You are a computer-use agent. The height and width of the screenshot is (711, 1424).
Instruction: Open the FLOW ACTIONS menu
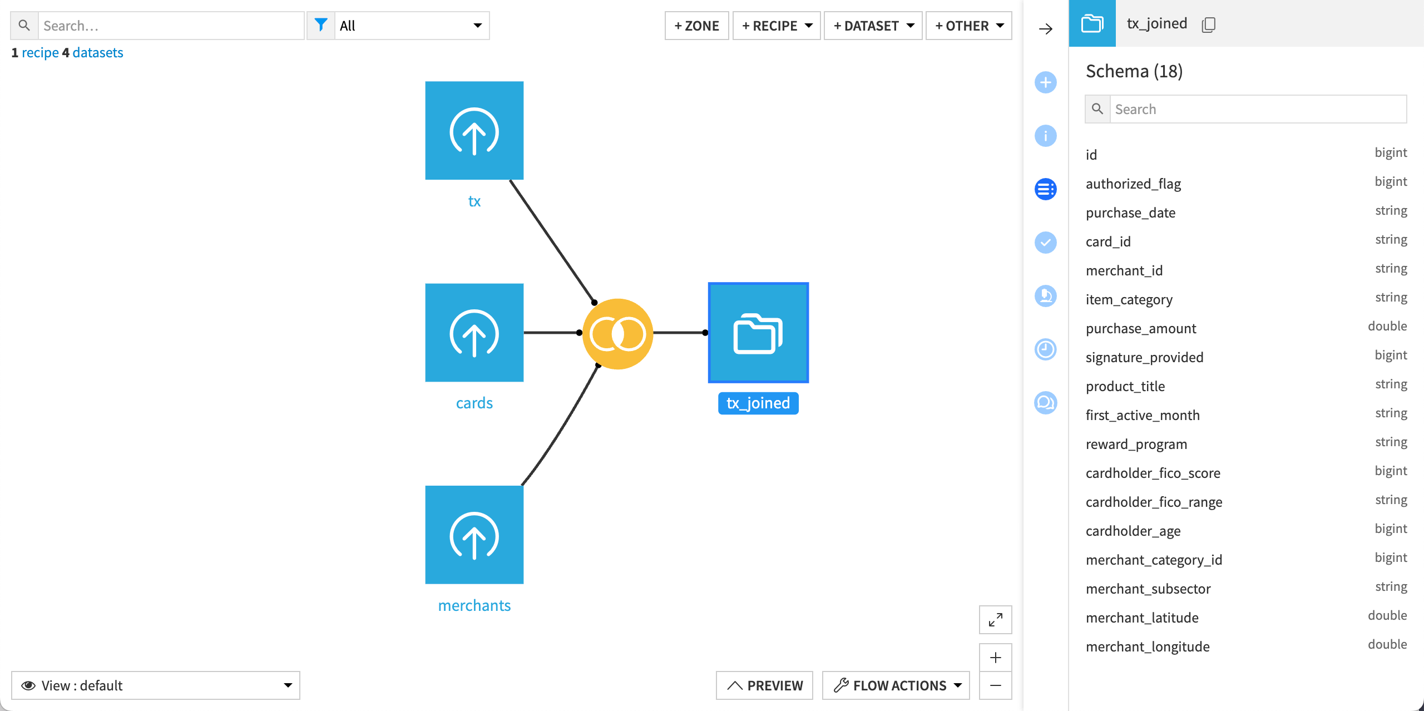895,685
